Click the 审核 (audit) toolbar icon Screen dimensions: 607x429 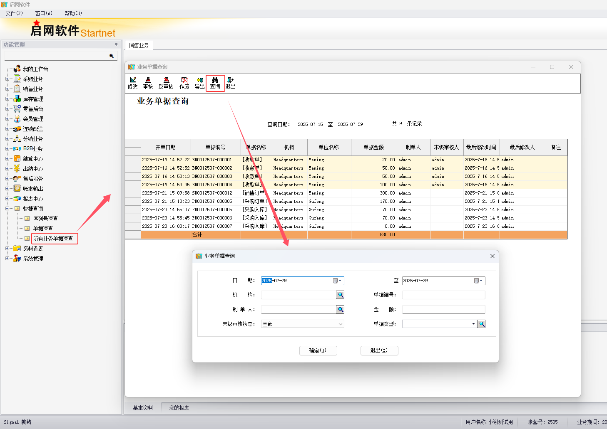[x=148, y=83]
